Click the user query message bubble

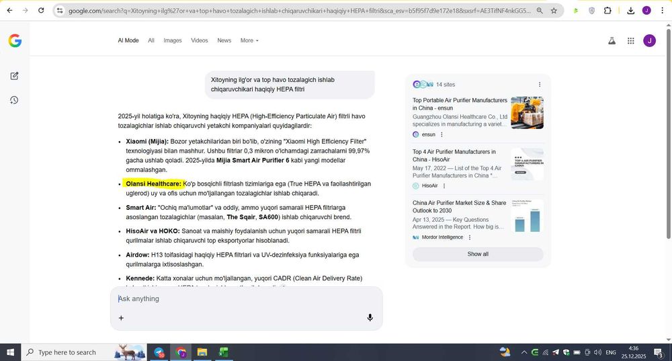tap(290, 85)
